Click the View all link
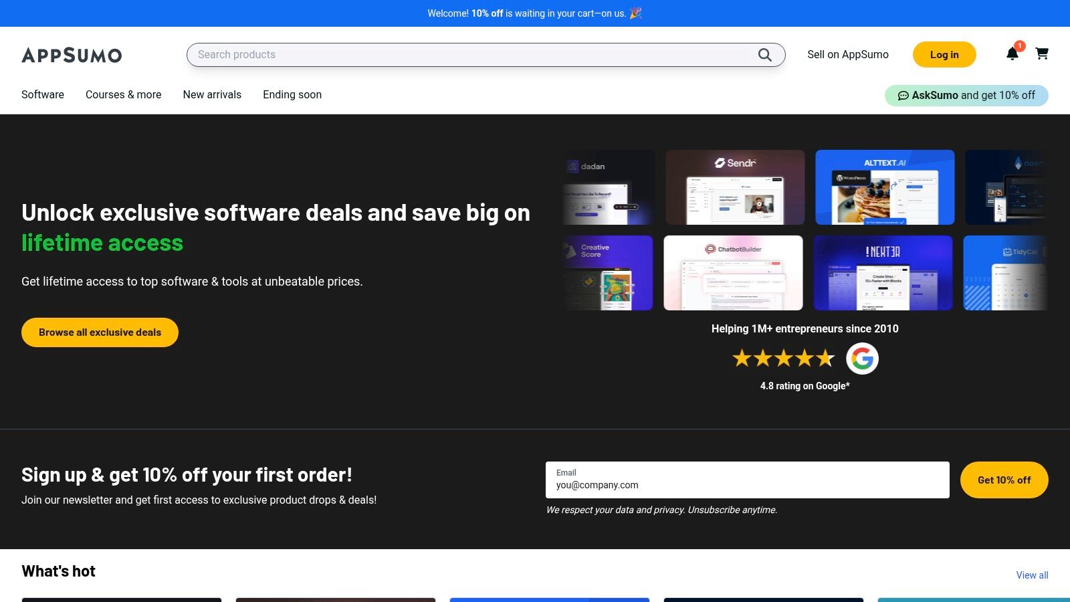This screenshot has width=1070, height=602. (x=1032, y=575)
